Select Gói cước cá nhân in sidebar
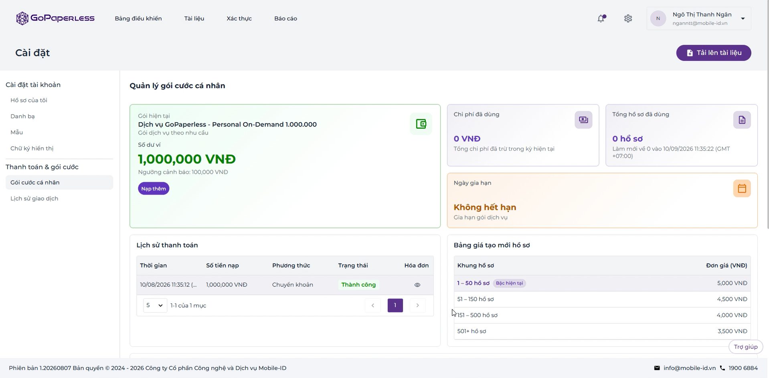The height and width of the screenshot is (378, 769). tap(59, 182)
